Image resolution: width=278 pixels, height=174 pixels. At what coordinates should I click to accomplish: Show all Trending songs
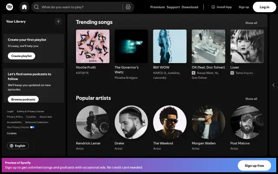click(x=251, y=23)
